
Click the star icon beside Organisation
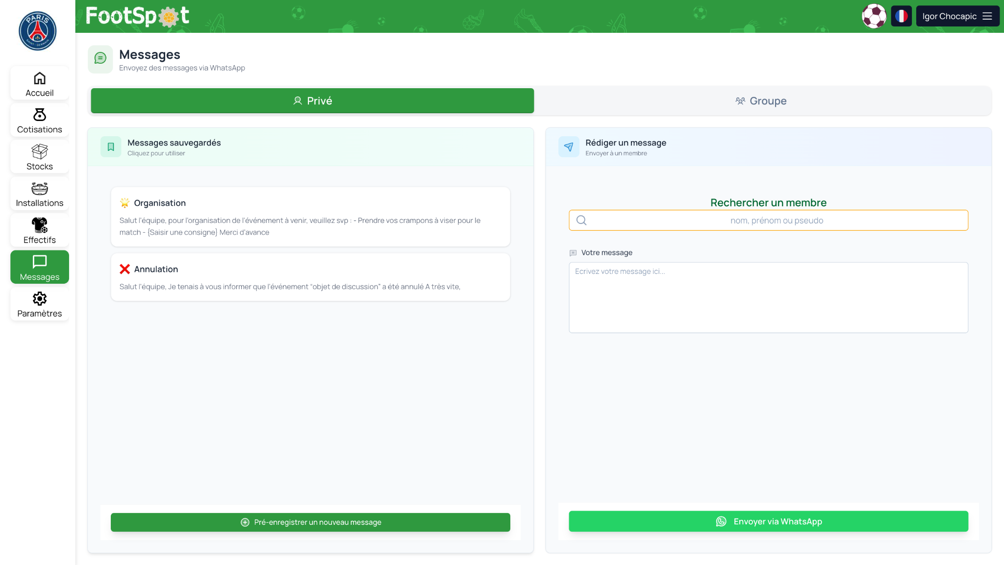point(125,203)
